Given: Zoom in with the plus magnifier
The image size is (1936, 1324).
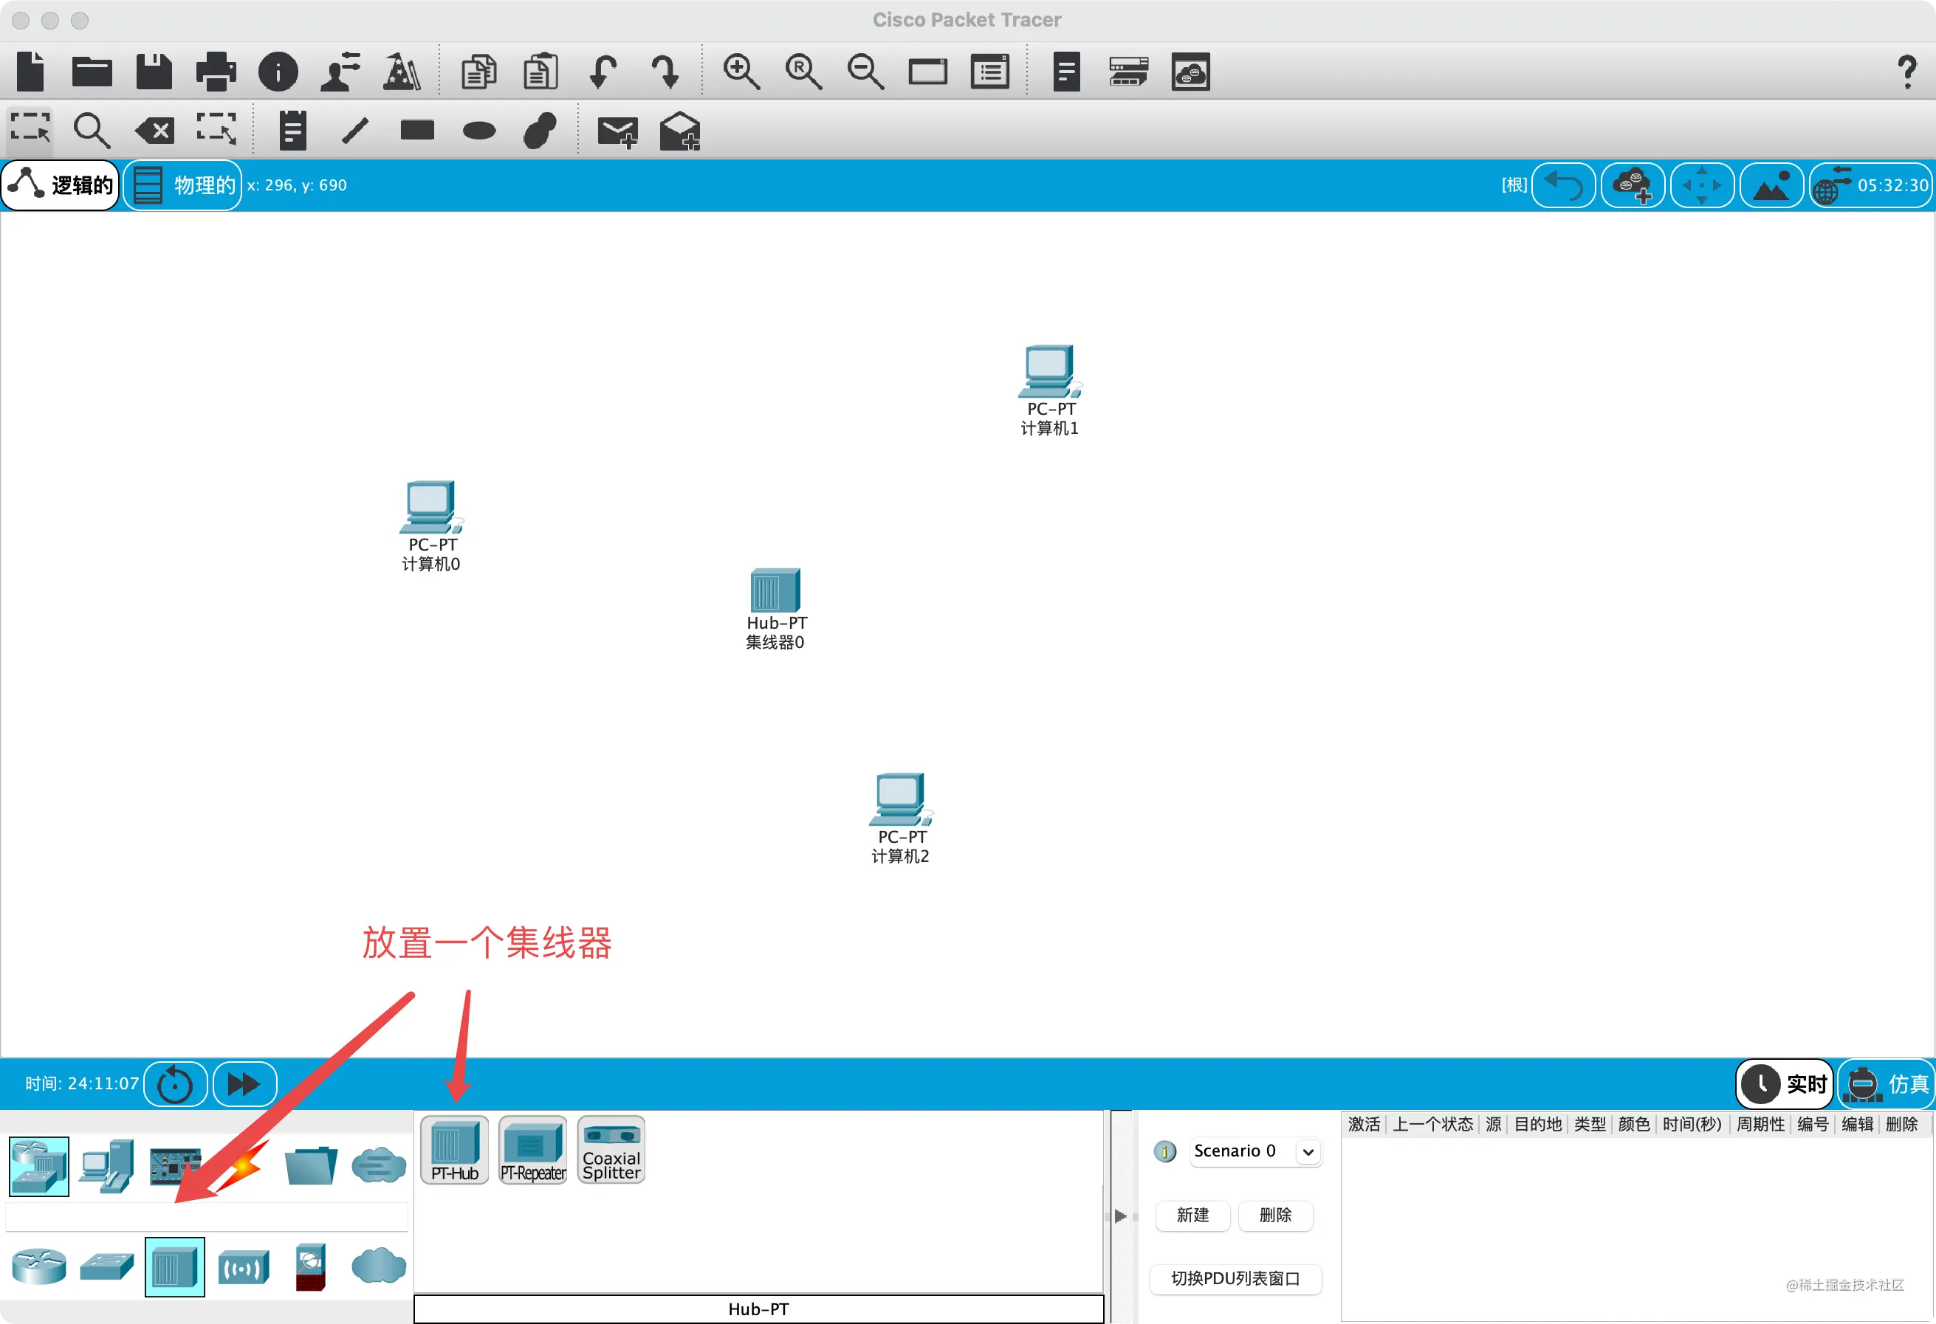Looking at the screenshot, I should pyautogui.click(x=741, y=72).
